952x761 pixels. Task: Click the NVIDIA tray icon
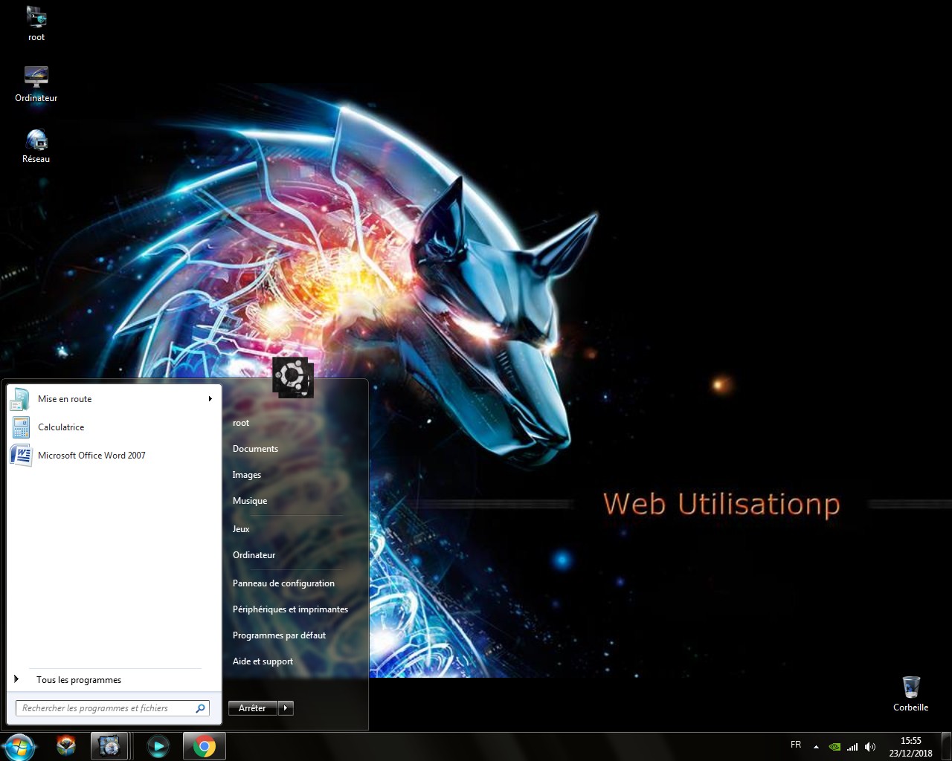point(835,746)
